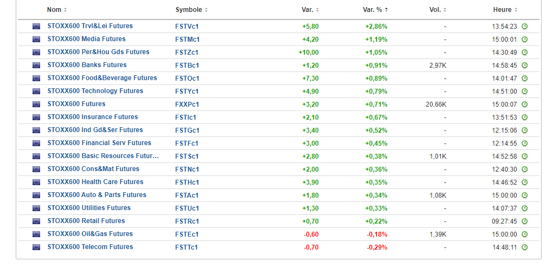Select STOXX600 Auto & Parts Futures

coord(97,195)
